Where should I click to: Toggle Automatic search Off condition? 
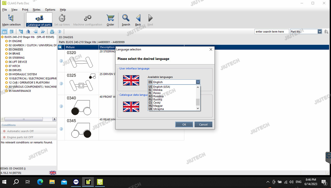[x=20, y=131]
